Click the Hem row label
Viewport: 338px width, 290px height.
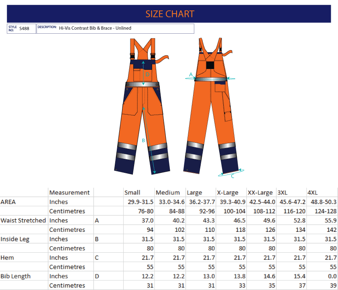(7, 258)
